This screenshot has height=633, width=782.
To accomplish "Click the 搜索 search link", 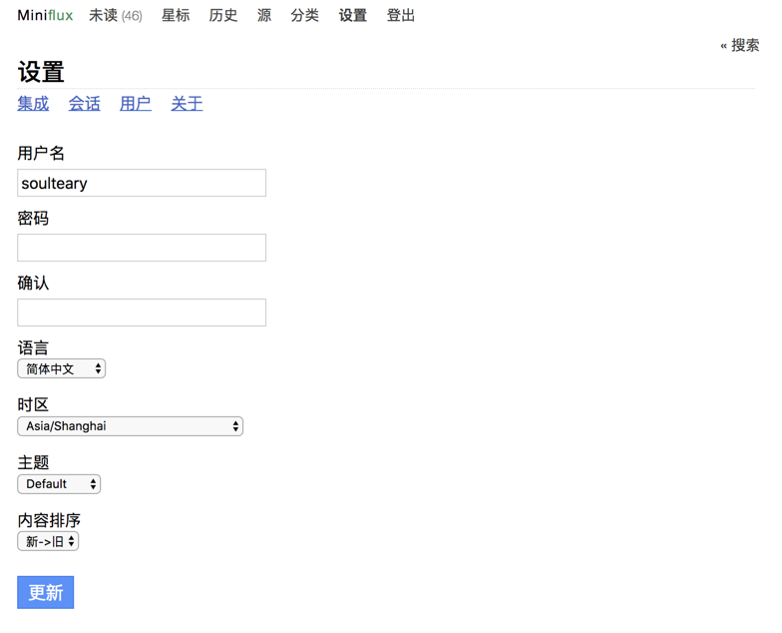I will click(740, 46).
